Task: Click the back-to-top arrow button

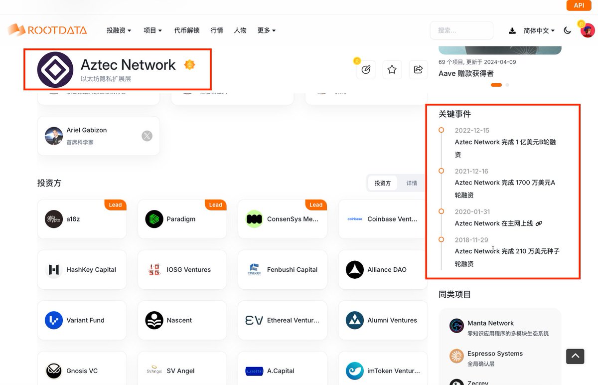Action: (x=575, y=356)
